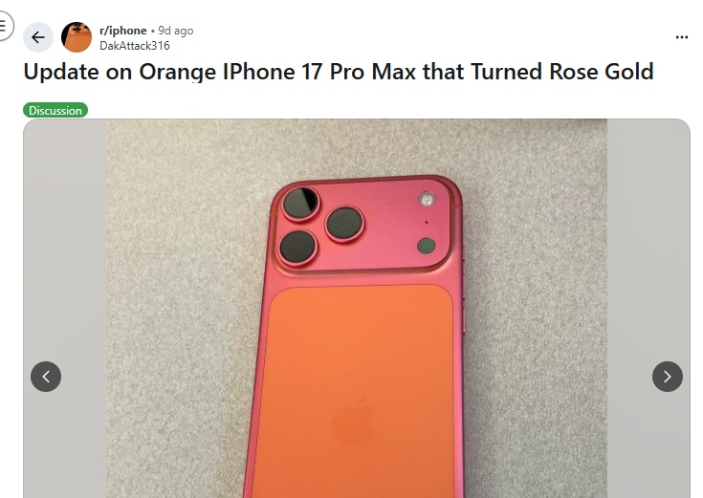Go back using the left arrow button

tap(38, 37)
